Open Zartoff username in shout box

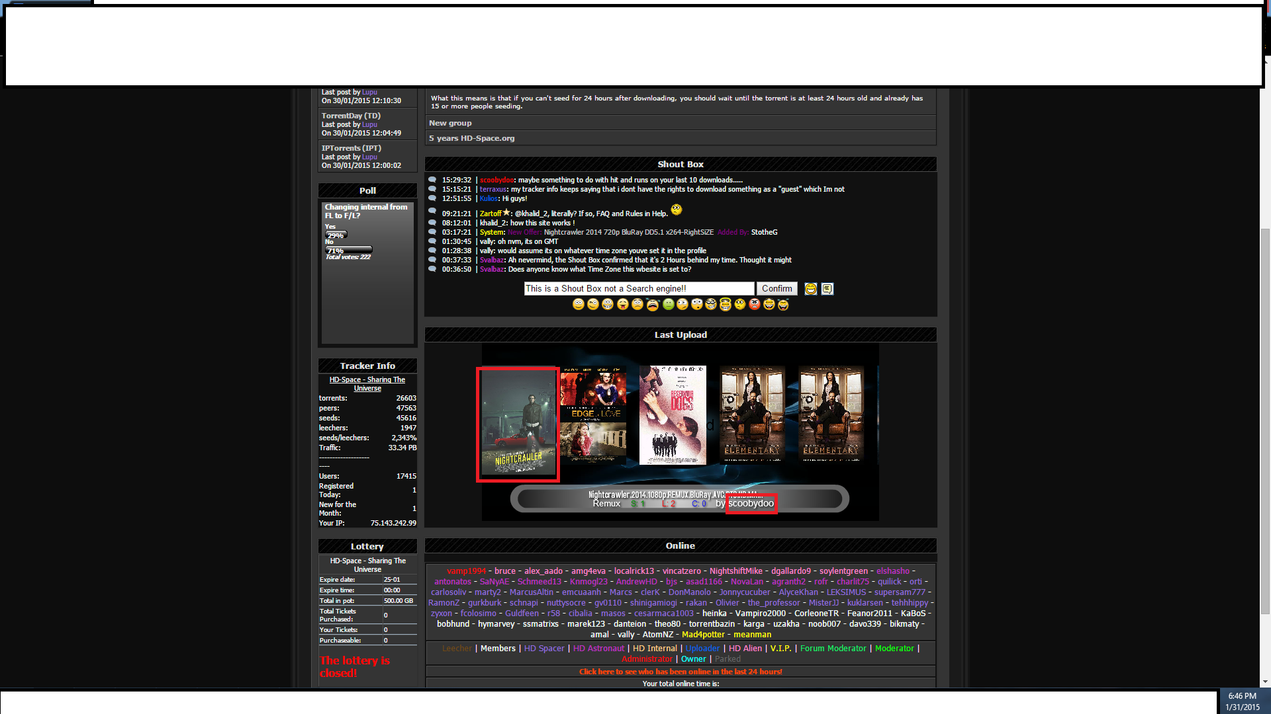click(491, 214)
